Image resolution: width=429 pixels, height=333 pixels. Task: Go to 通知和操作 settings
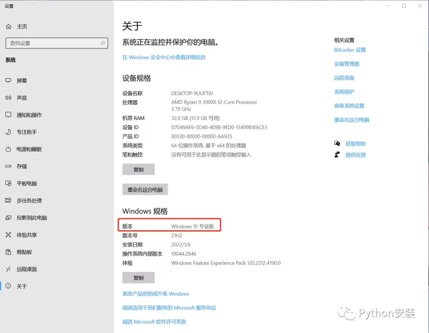click(29, 115)
